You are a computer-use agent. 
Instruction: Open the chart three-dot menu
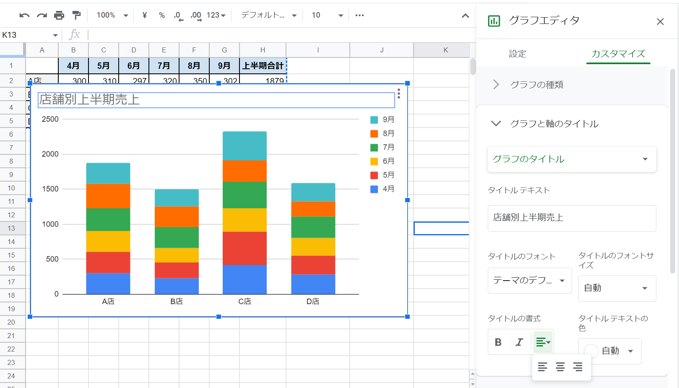coord(398,94)
